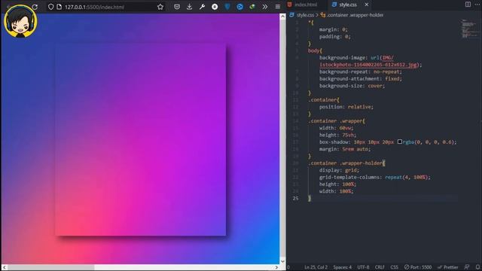Open the wrench developer tools icon
The height and width of the screenshot is (271, 482).
coord(202,7)
